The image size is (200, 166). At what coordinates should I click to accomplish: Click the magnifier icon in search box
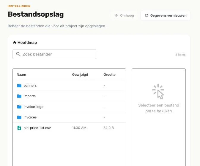pos(18,54)
